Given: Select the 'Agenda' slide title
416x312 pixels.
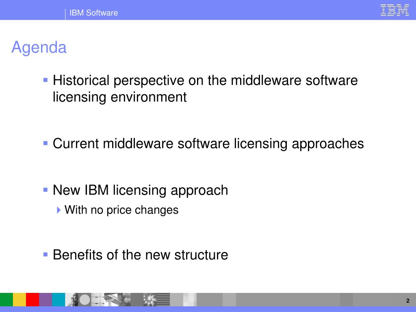Looking at the screenshot, I should [39, 48].
